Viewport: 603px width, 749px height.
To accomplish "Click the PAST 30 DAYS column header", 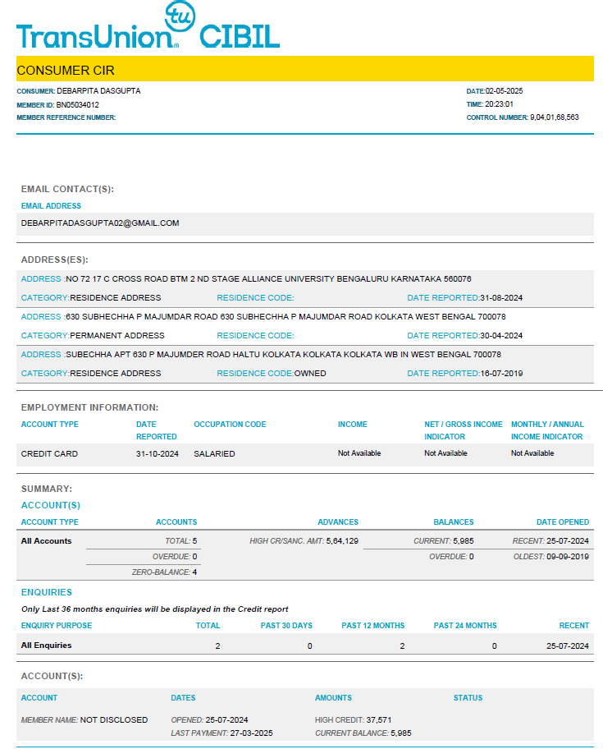I will (286, 625).
